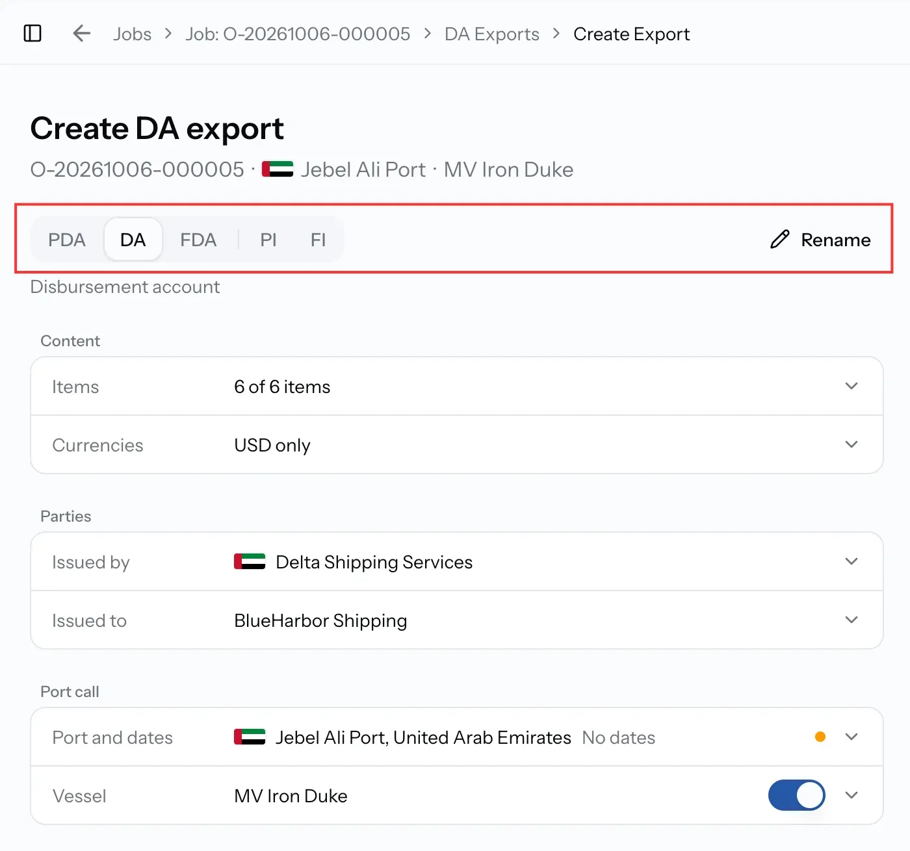Open Job: O-20261006-000005 breadcrumb
The image size is (910, 851).
pyautogui.click(x=298, y=34)
